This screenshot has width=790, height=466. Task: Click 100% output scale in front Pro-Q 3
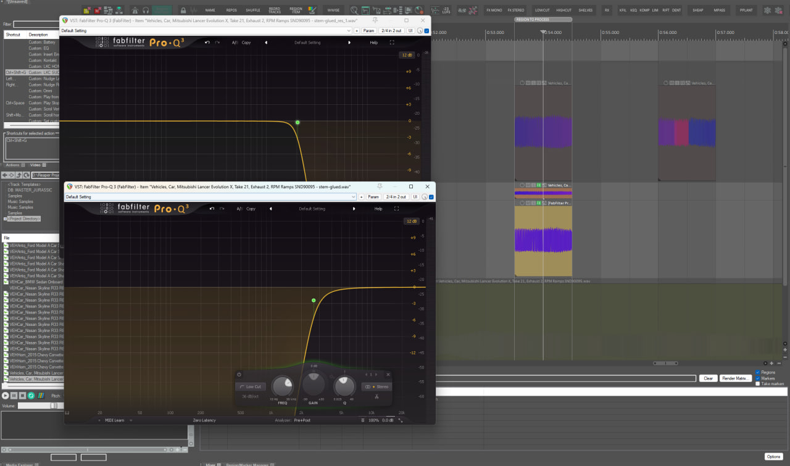(373, 420)
